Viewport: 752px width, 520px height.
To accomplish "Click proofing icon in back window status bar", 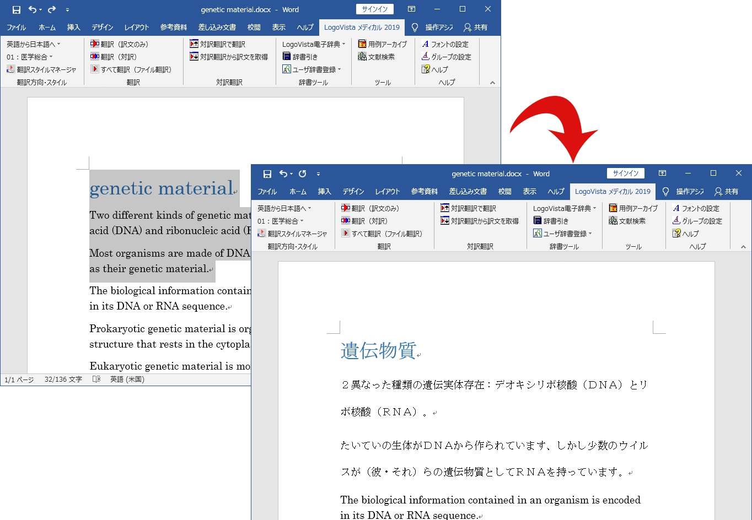I will coord(96,380).
